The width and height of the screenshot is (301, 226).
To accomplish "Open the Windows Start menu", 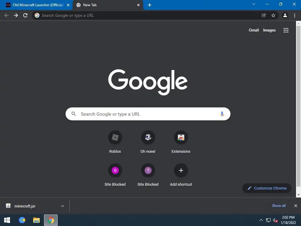I will [7, 220].
